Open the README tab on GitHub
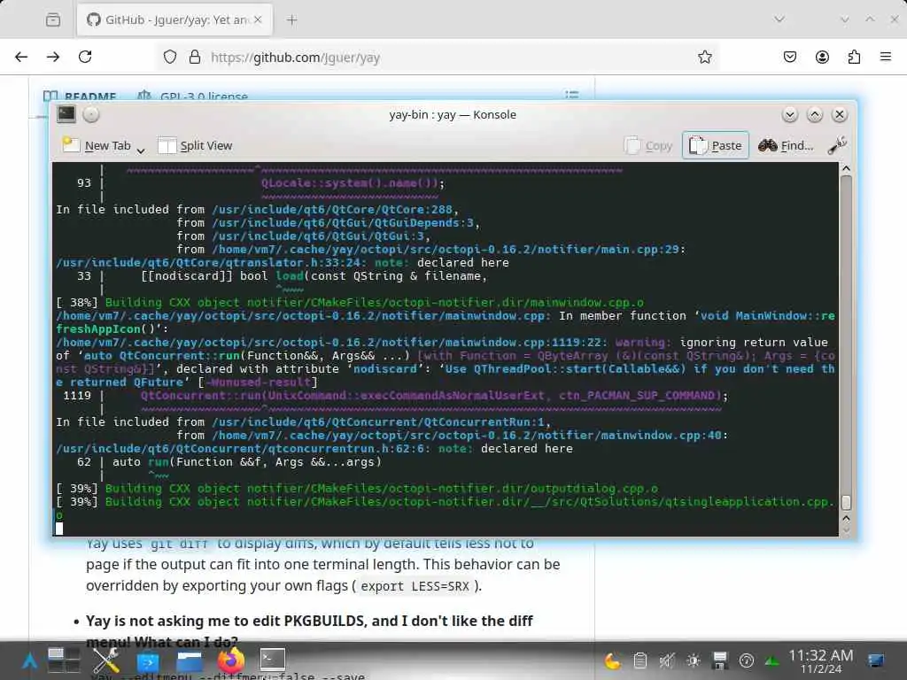This screenshot has height=680, width=907. click(80, 96)
